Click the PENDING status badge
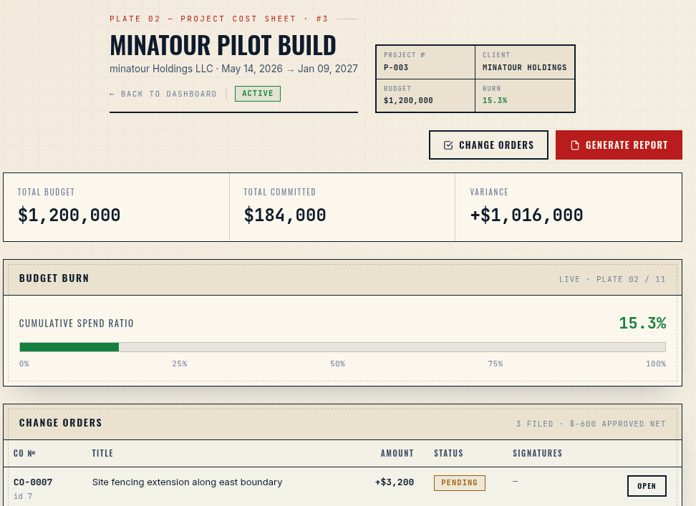The width and height of the screenshot is (696, 506). 460,483
